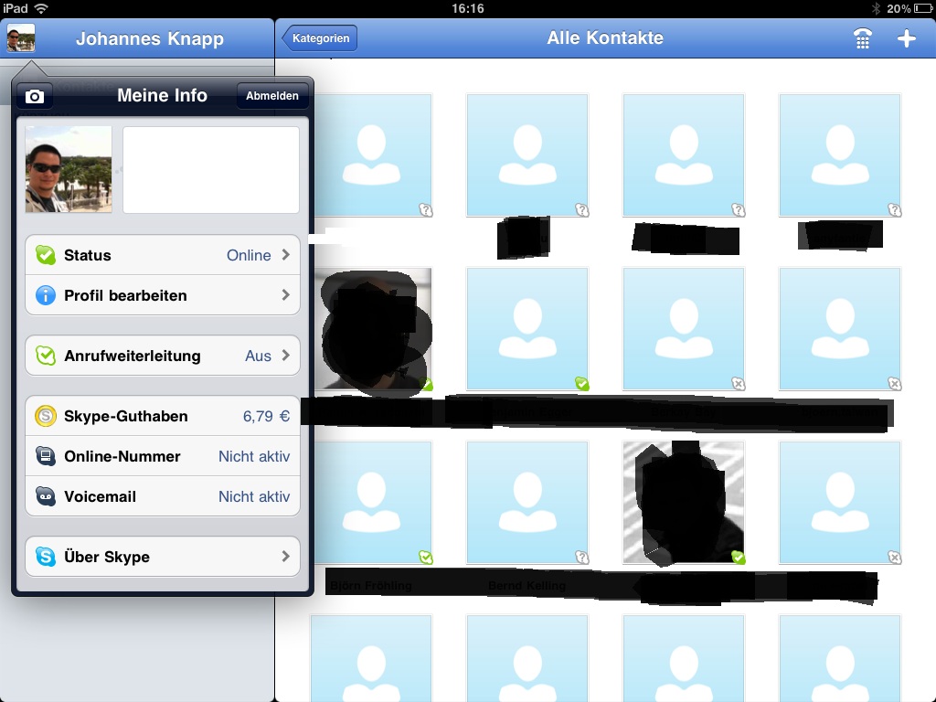
Task: Open the Björn Fröhling contact tile
Action: tap(371, 502)
